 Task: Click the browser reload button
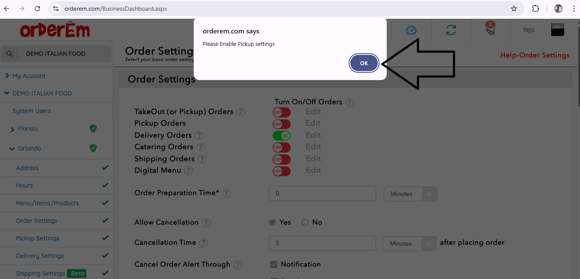point(37,9)
